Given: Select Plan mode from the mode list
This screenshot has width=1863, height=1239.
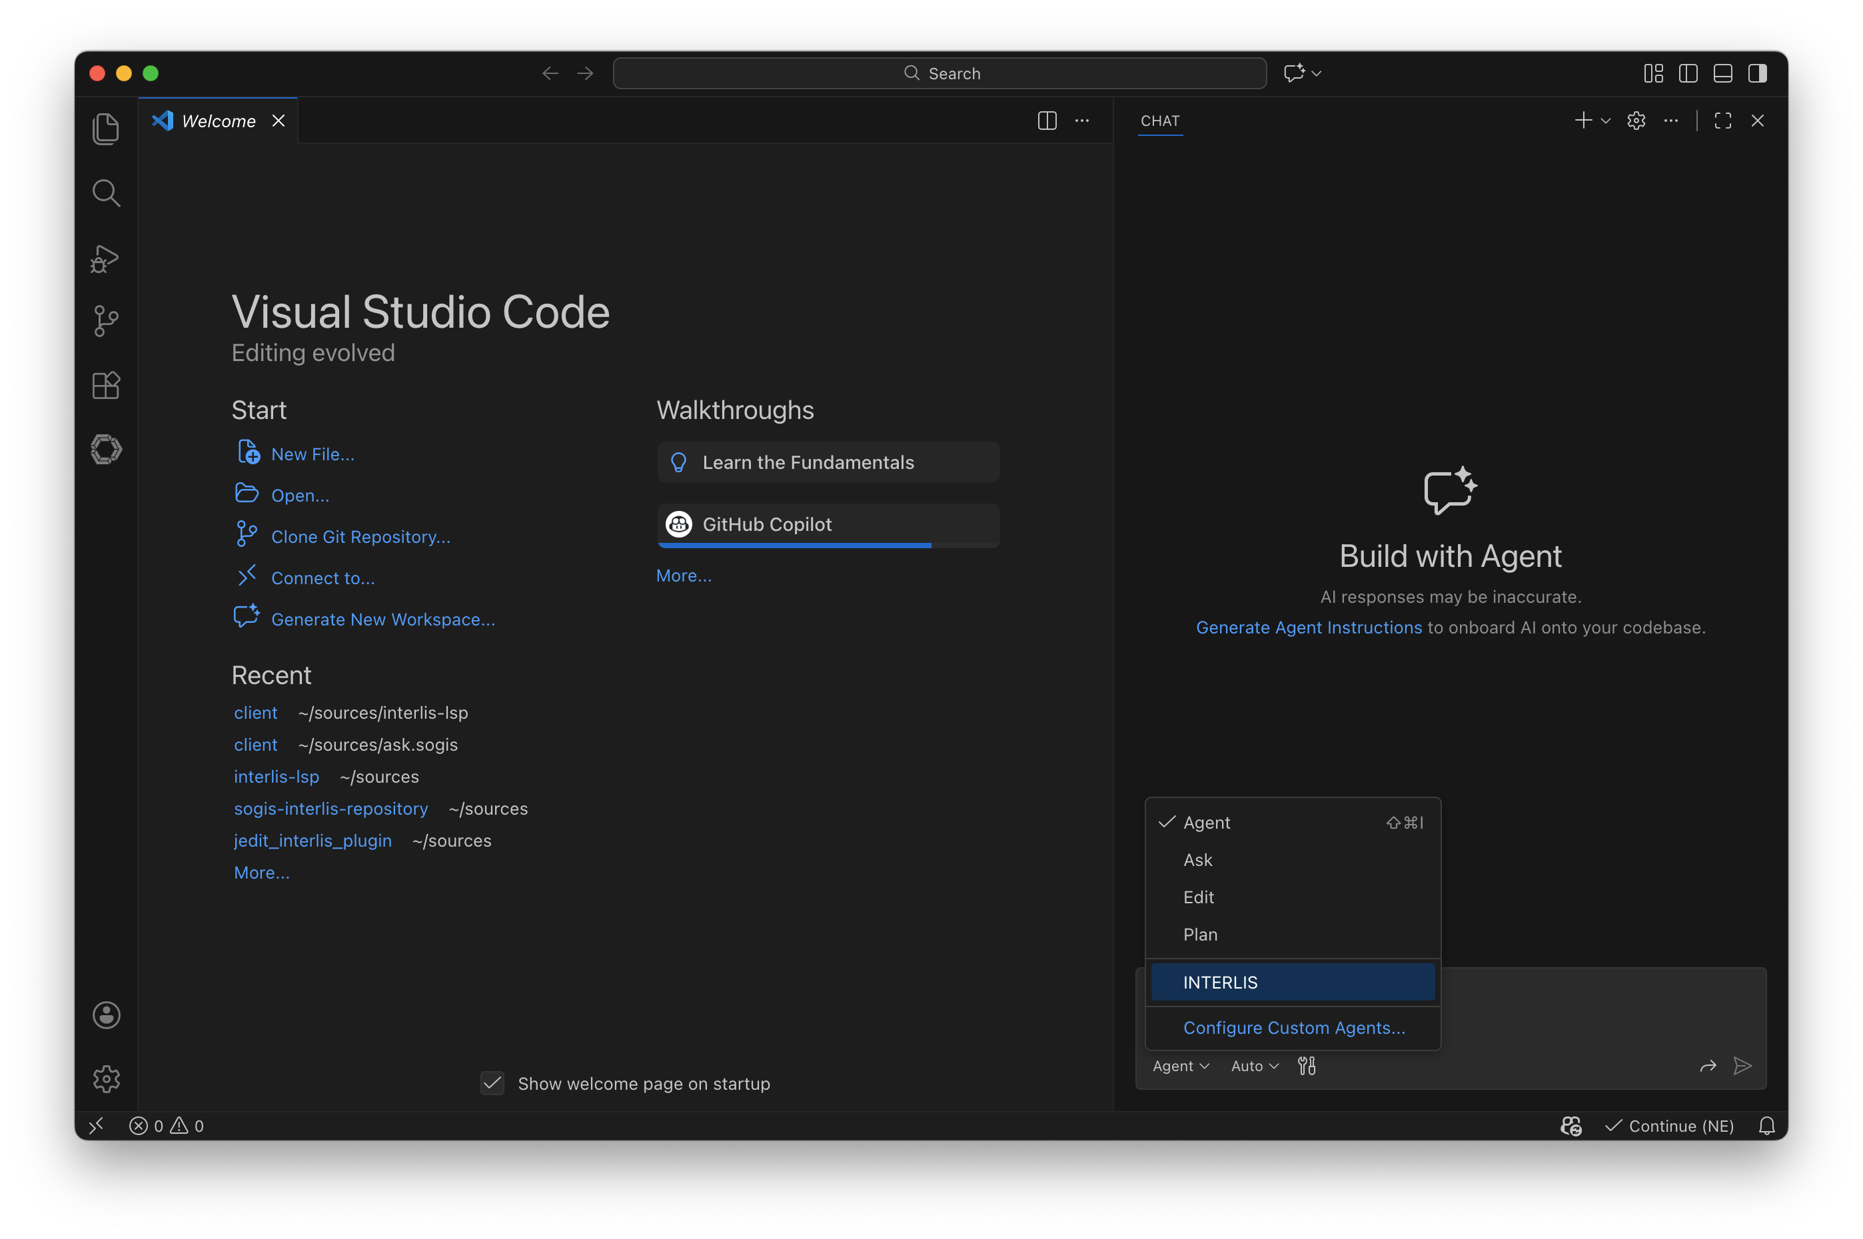Looking at the screenshot, I should click(1200, 934).
